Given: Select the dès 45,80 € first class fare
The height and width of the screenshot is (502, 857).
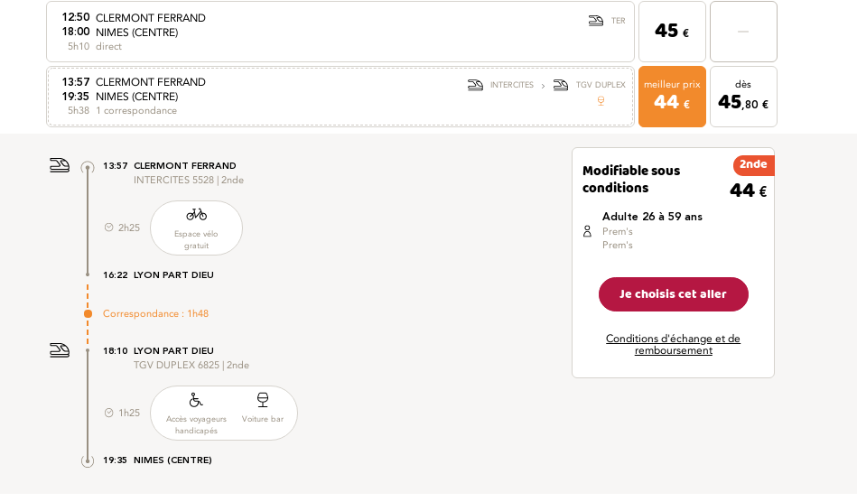Looking at the screenshot, I should tap(743, 97).
